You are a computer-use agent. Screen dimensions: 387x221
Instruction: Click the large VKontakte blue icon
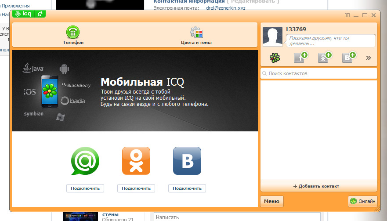(187, 161)
